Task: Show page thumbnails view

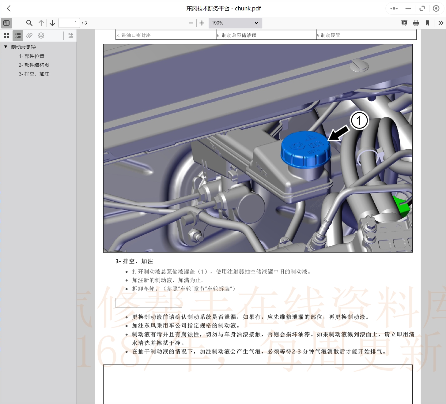Action: [6, 36]
